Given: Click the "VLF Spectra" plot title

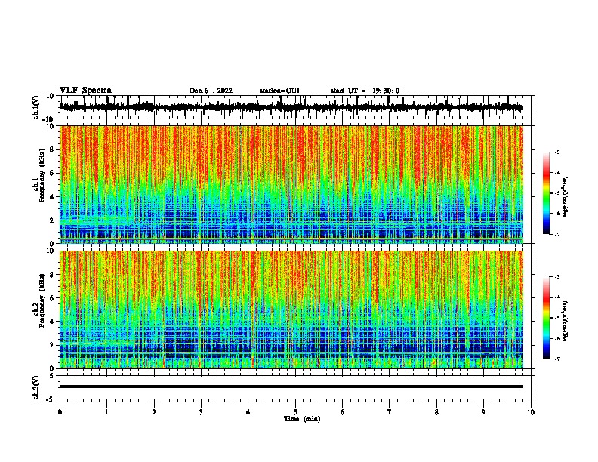Looking at the screenshot, I should 85,91.
